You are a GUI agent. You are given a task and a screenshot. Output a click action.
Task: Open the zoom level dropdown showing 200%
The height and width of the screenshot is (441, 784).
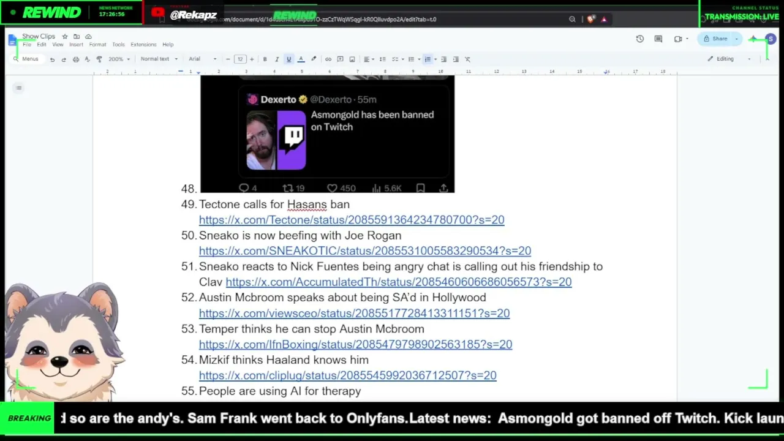pyautogui.click(x=119, y=59)
